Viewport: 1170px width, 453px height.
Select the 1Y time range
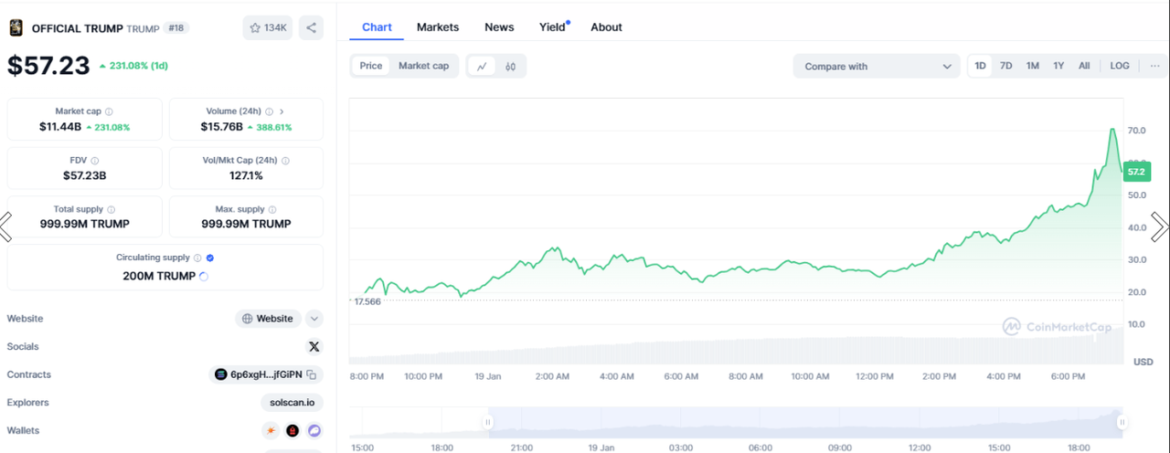tap(1058, 66)
